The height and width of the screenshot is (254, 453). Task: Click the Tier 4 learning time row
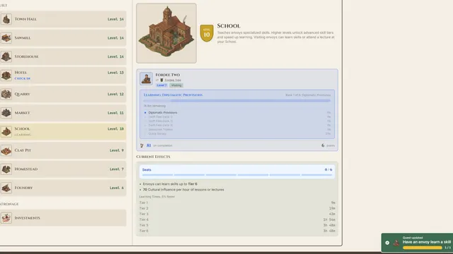[x=237, y=219]
